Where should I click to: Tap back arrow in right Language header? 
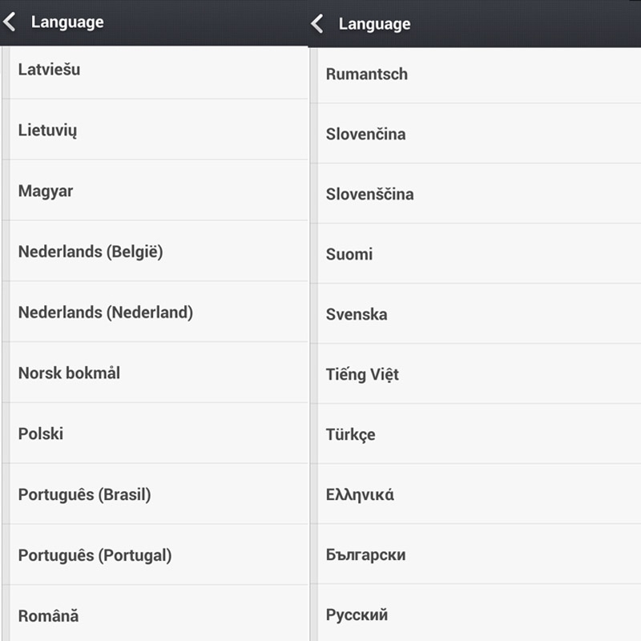(x=317, y=23)
